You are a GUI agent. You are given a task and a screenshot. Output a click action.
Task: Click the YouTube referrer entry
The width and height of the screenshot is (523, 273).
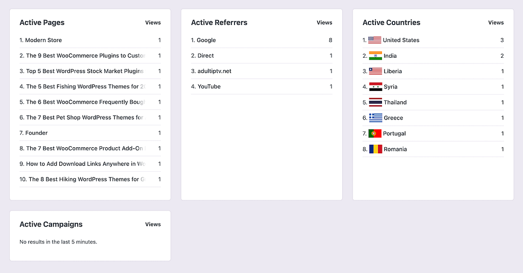tap(209, 86)
